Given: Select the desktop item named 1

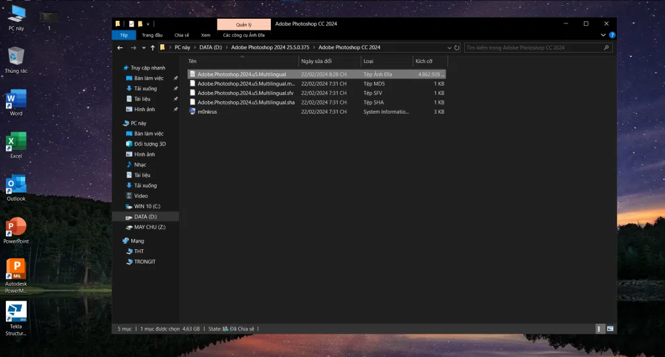Looking at the screenshot, I should click(49, 21).
